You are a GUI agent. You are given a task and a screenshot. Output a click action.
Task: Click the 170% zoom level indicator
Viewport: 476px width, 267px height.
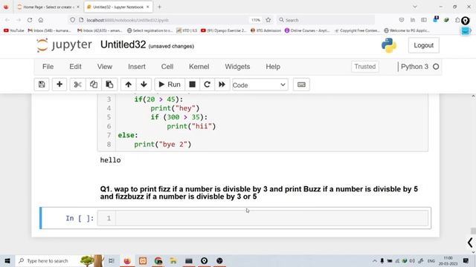pos(256,20)
